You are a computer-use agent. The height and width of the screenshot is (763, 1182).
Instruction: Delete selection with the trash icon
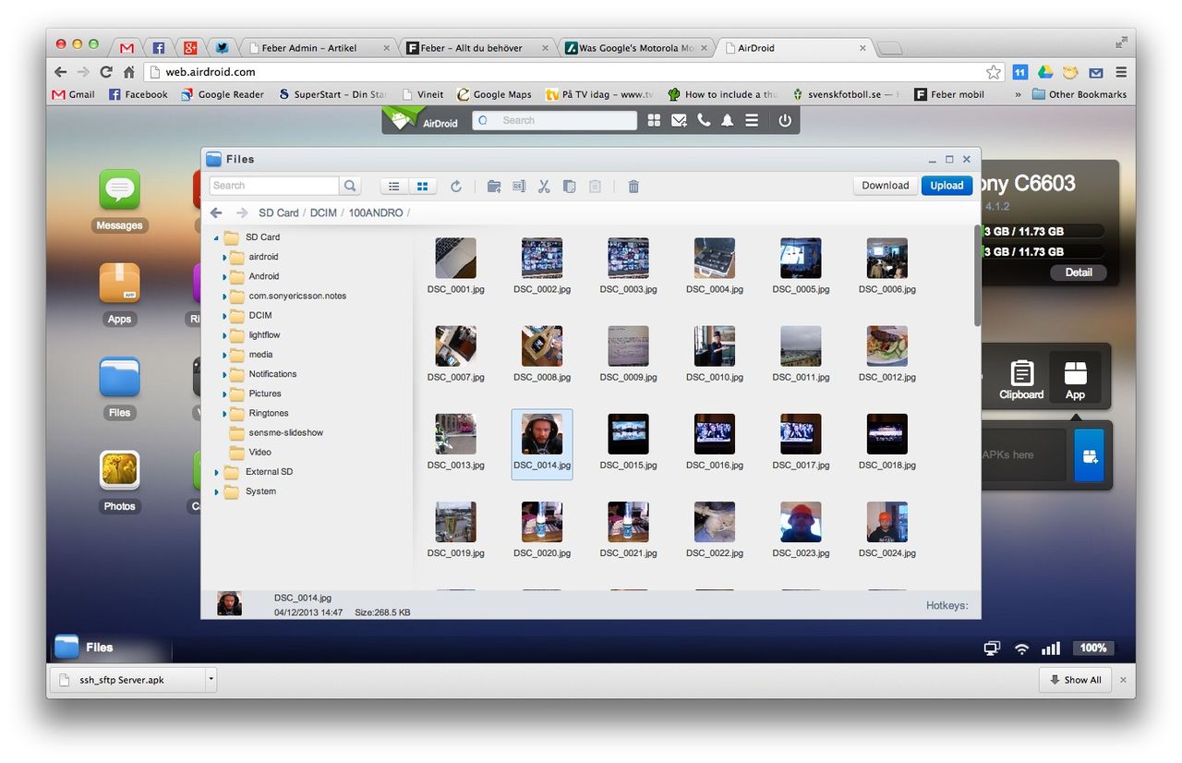click(x=633, y=187)
